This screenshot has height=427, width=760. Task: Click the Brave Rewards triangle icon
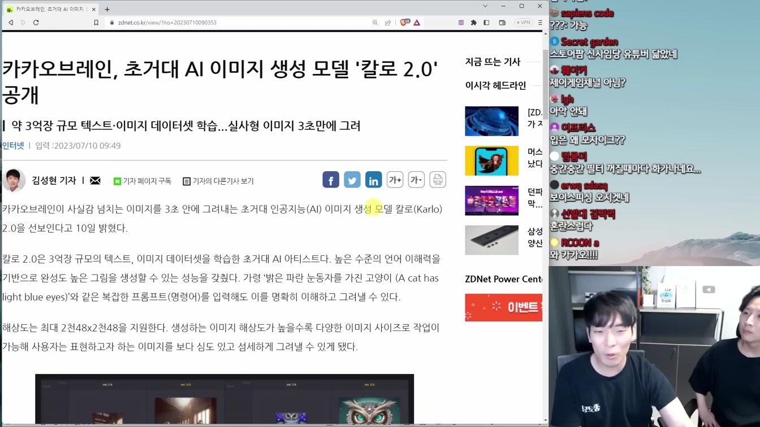[417, 23]
